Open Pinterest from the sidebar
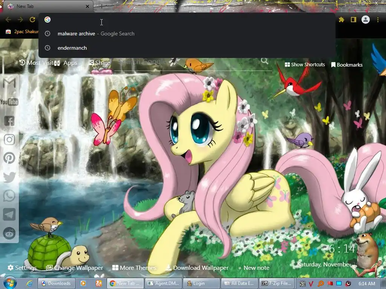The image size is (386, 289). point(9,158)
